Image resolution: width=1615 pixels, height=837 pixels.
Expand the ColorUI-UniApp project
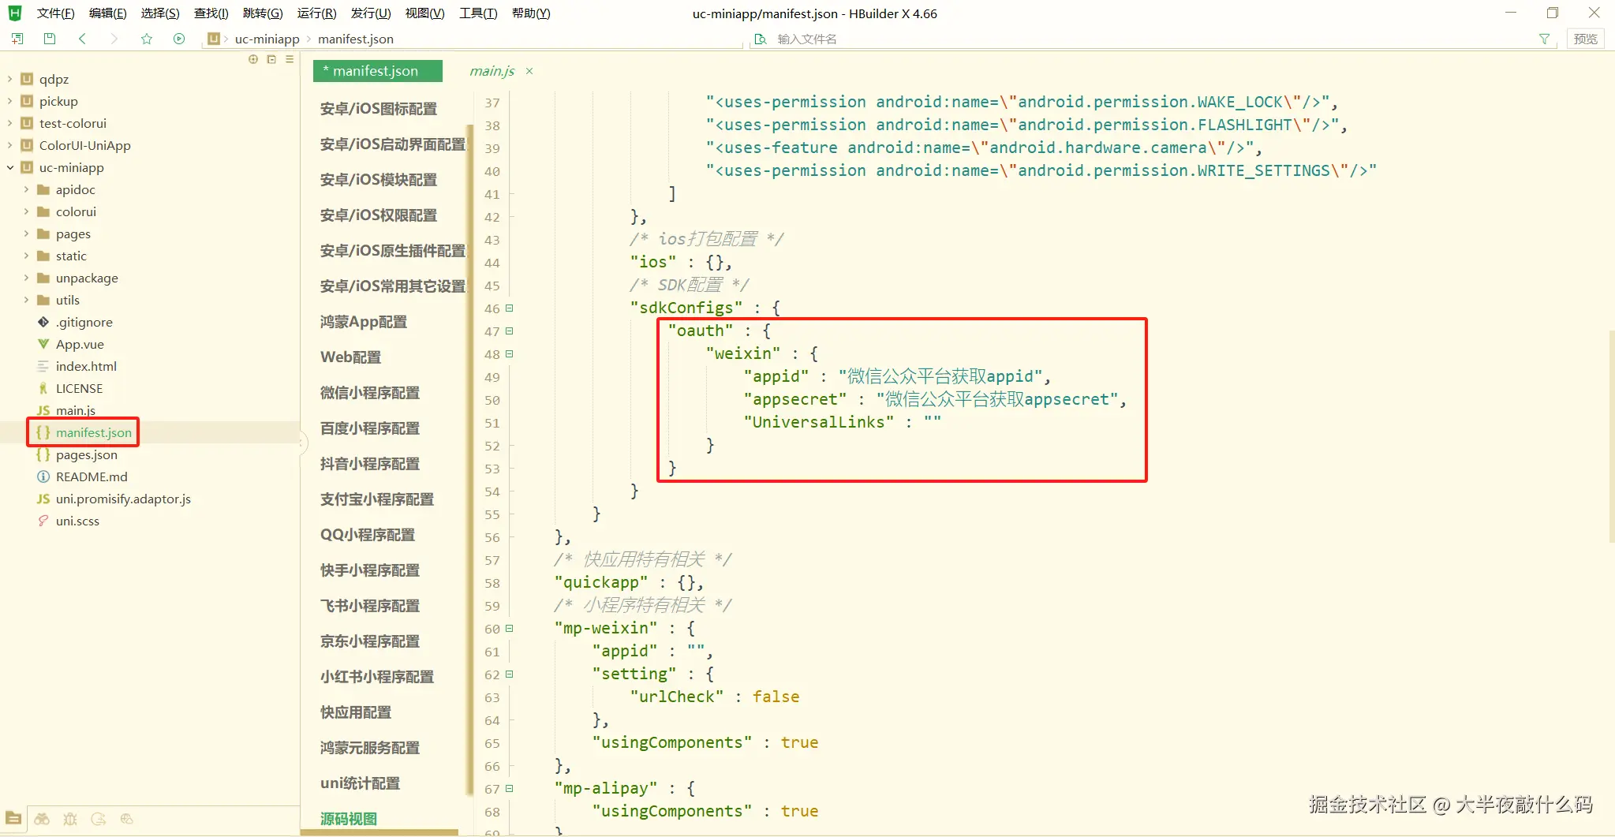click(9, 145)
